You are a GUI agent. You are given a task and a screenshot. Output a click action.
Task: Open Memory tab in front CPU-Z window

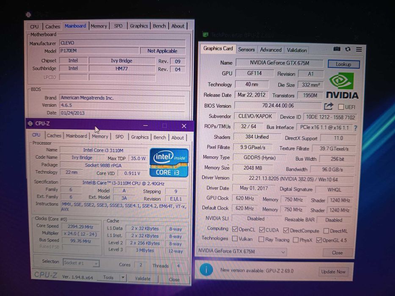(x=100, y=136)
